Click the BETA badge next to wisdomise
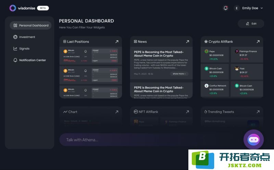The width and height of the screenshot is (274, 170). pyautogui.click(x=43, y=8)
